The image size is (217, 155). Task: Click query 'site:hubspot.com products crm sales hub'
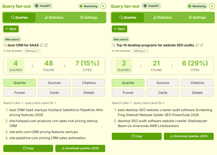53,123
